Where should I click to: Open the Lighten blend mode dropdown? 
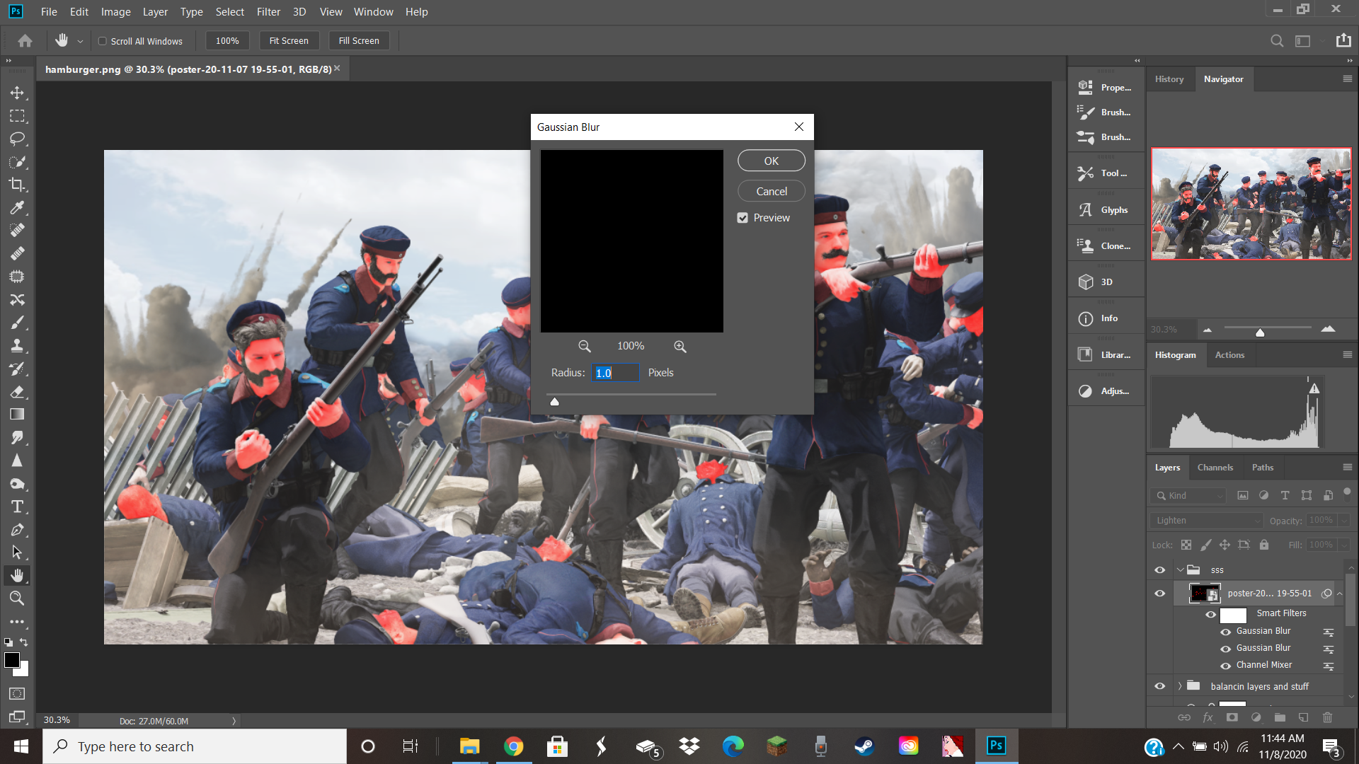point(1206,520)
